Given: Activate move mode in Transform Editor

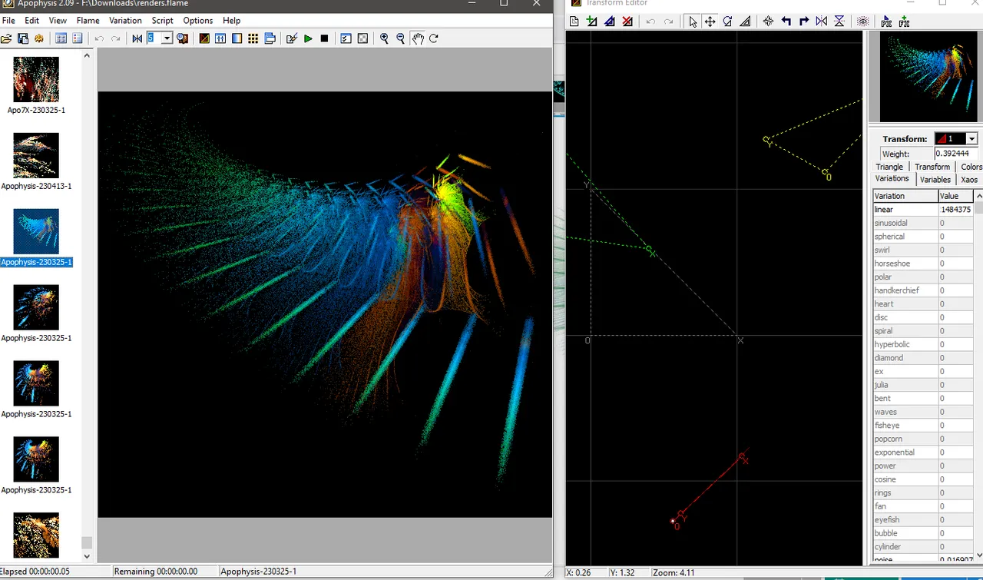Looking at the screenshot, I should click(710, 22).
